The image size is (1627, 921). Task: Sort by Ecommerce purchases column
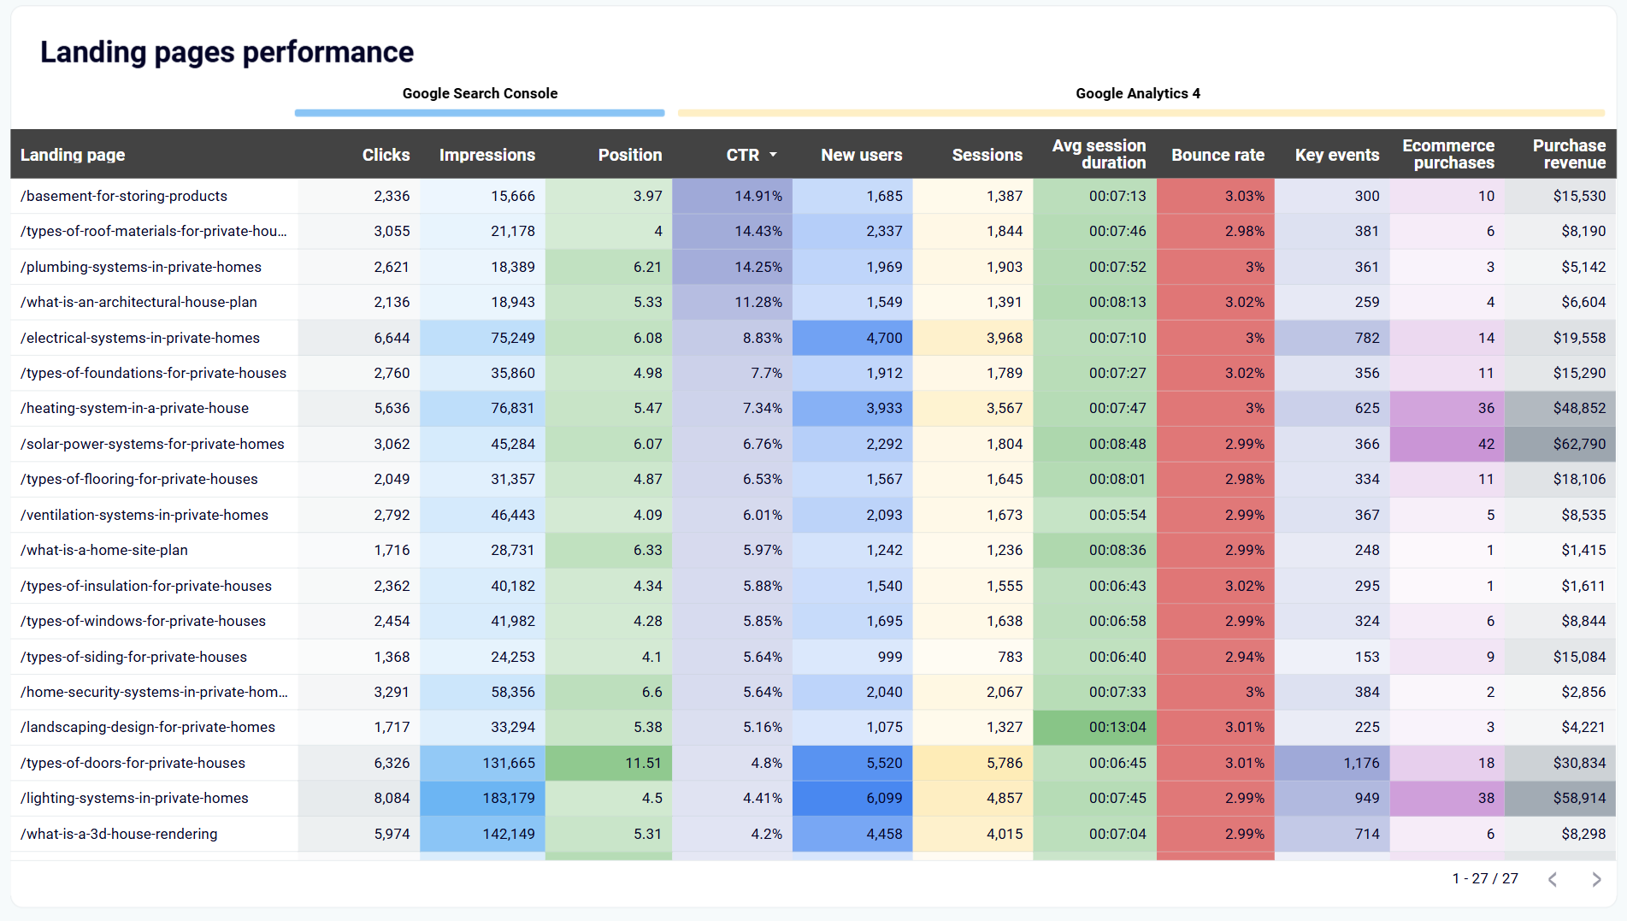tap(1448, 155)
